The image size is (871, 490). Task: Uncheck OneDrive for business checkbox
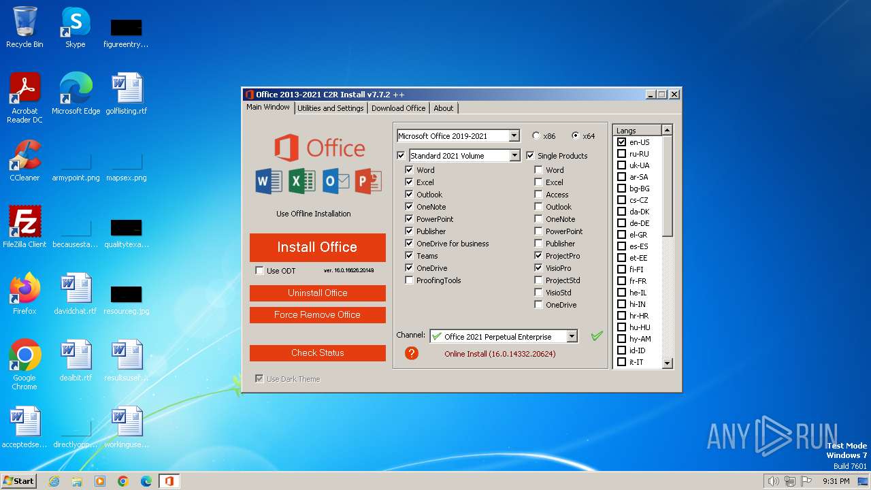(409, 243)
